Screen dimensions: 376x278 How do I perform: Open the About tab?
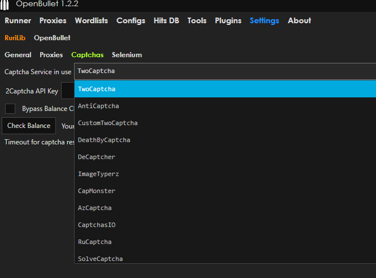tap(299, 20)
